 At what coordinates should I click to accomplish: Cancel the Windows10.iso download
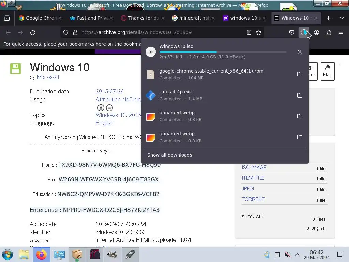[300, 52]
